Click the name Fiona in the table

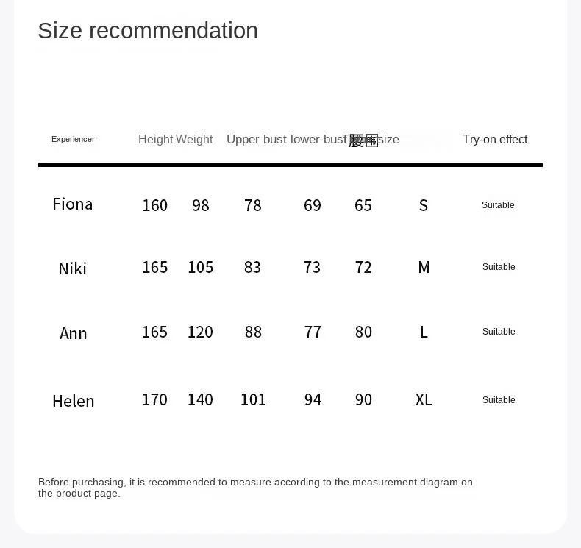(x=73, y=204)
